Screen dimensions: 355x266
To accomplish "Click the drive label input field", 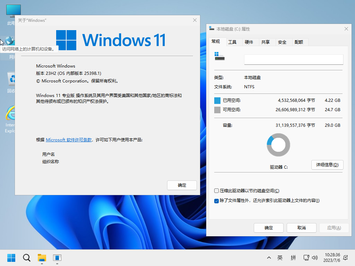I will coord(294,60).
